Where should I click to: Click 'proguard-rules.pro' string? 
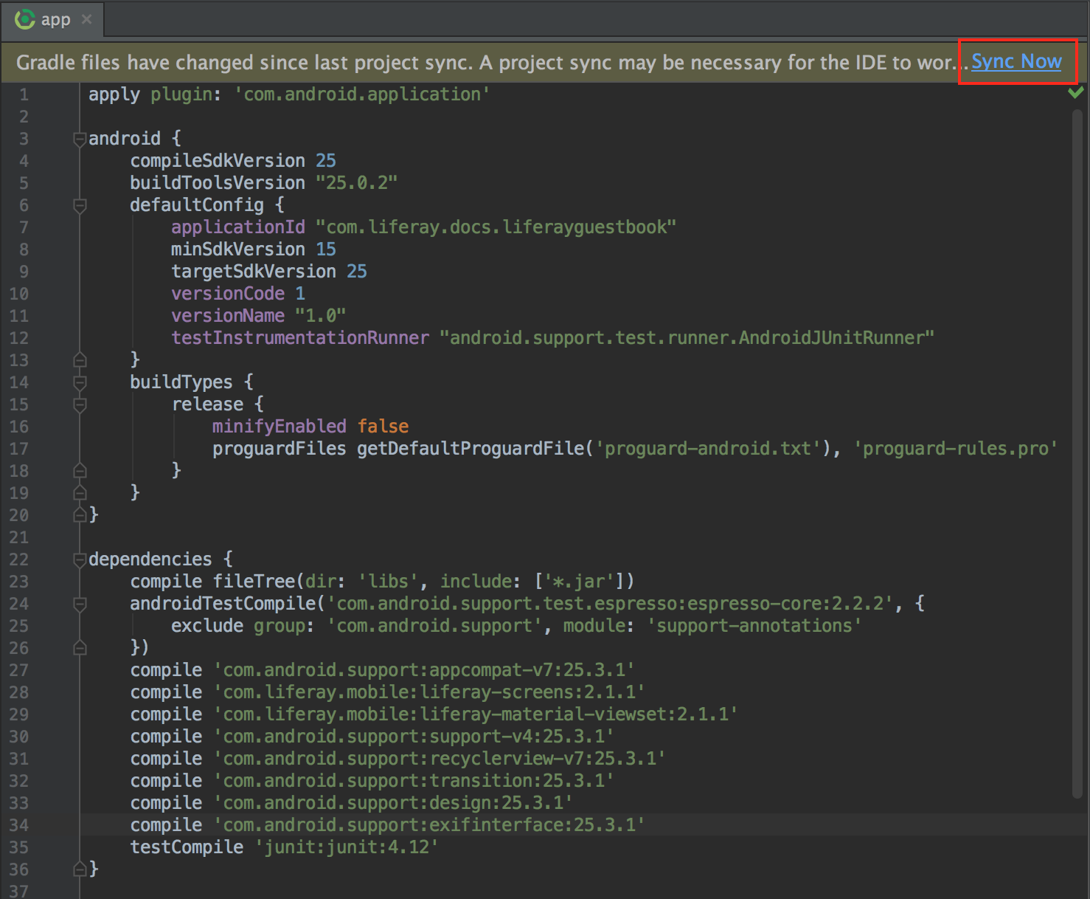(956, 449)
